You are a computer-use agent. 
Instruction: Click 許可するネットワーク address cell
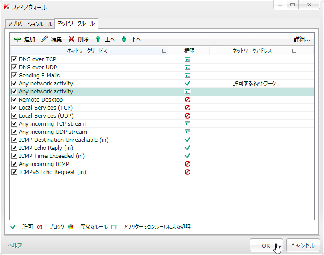(255, 84)
